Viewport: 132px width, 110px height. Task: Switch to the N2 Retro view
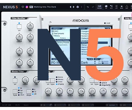[99, 7]
